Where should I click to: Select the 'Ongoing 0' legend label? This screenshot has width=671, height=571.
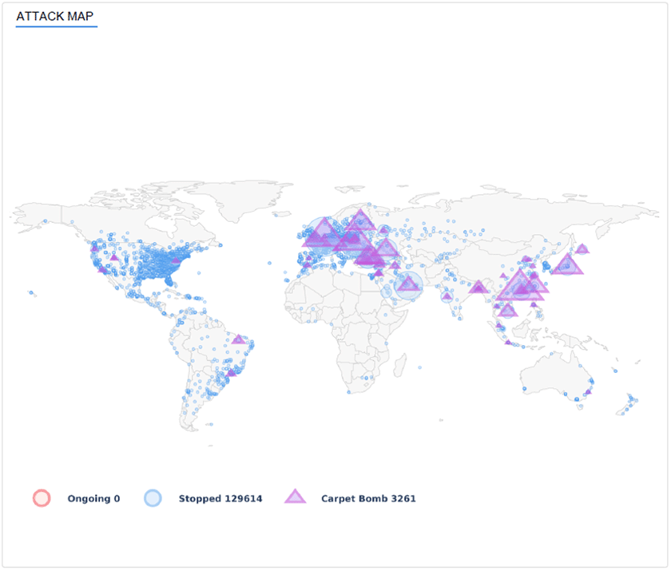coord(93,498)
